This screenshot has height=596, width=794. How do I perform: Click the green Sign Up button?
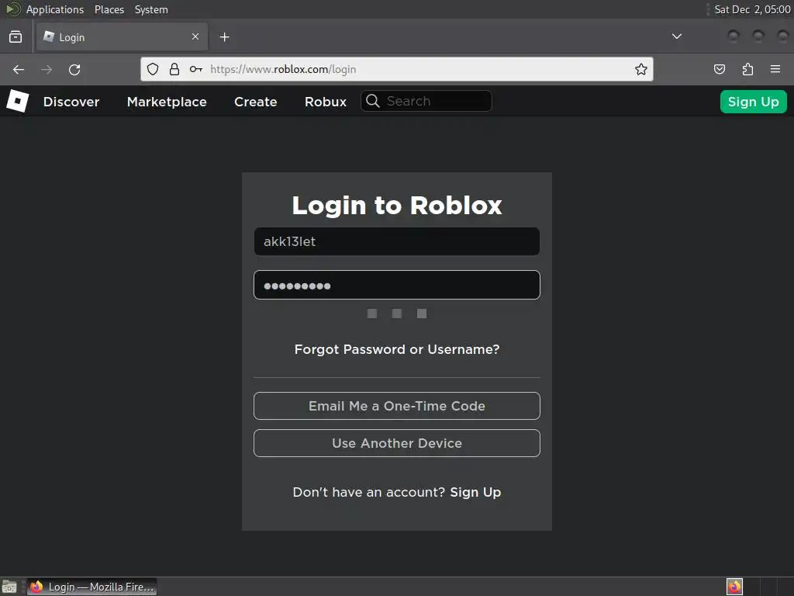coord(754,102)
